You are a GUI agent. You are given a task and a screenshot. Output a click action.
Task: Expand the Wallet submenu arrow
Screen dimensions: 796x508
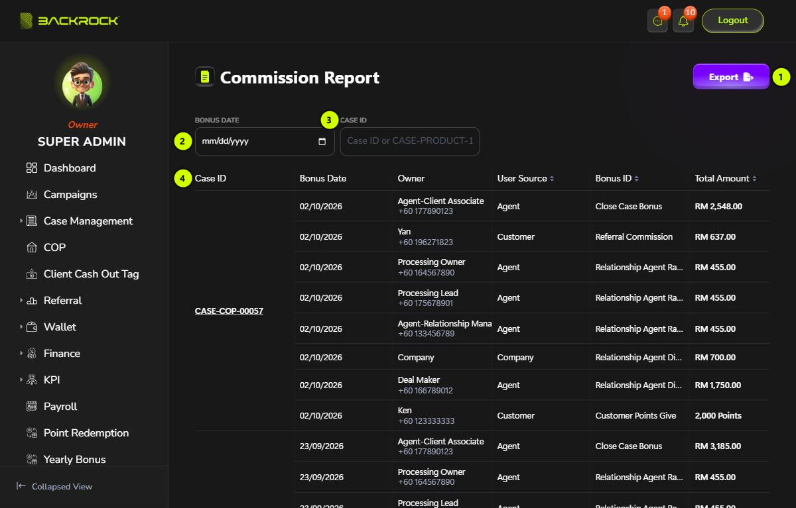21,327
